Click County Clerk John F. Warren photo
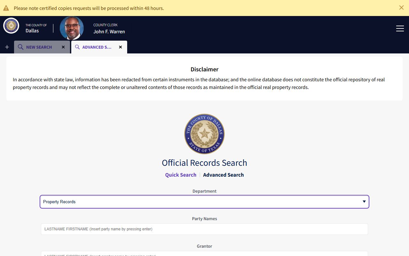Screen dimensions: 409x256 click(72, 28)
